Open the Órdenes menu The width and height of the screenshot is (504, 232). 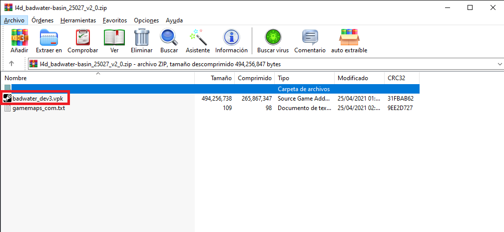pos(42,20)
